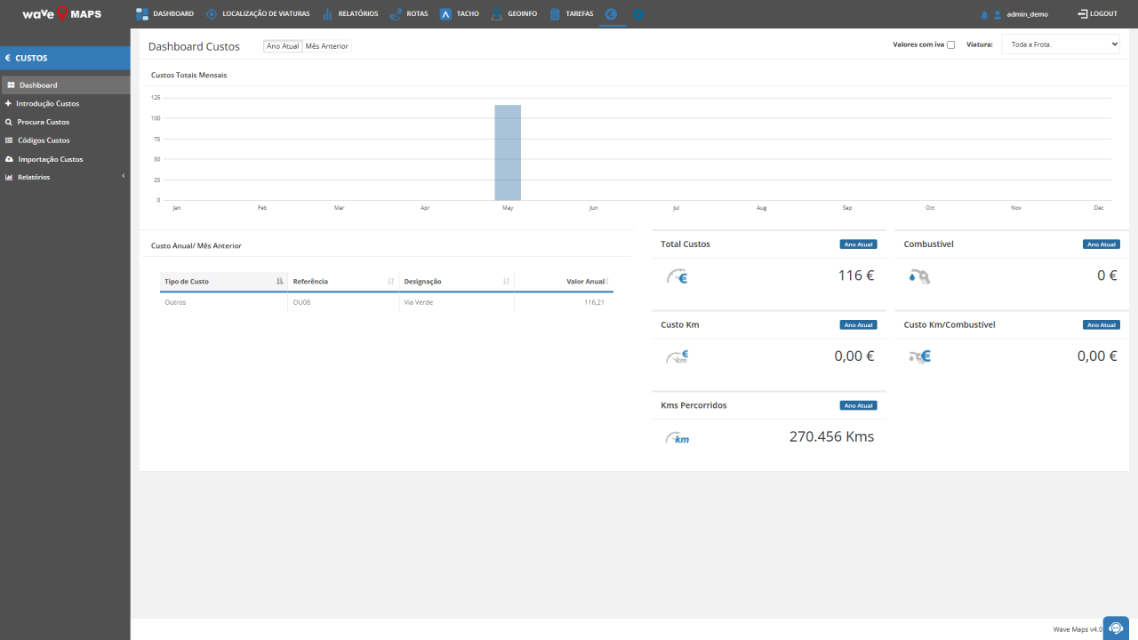Open the Viatura dropdown showing Toda a Frota
Screen dimensions: 1138x640
[x=1061, y=44]
